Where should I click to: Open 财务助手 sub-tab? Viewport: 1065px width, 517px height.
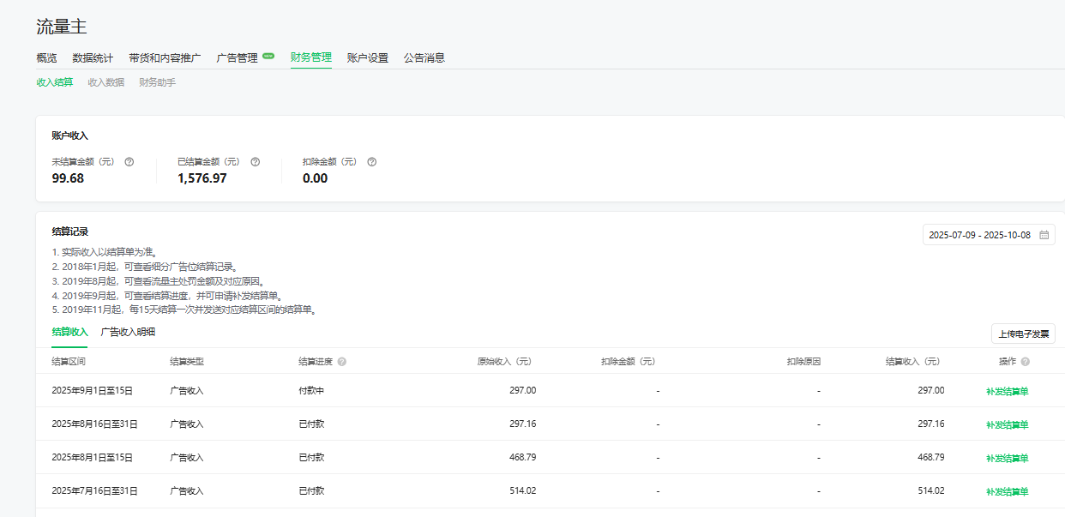tap(157, 82)
